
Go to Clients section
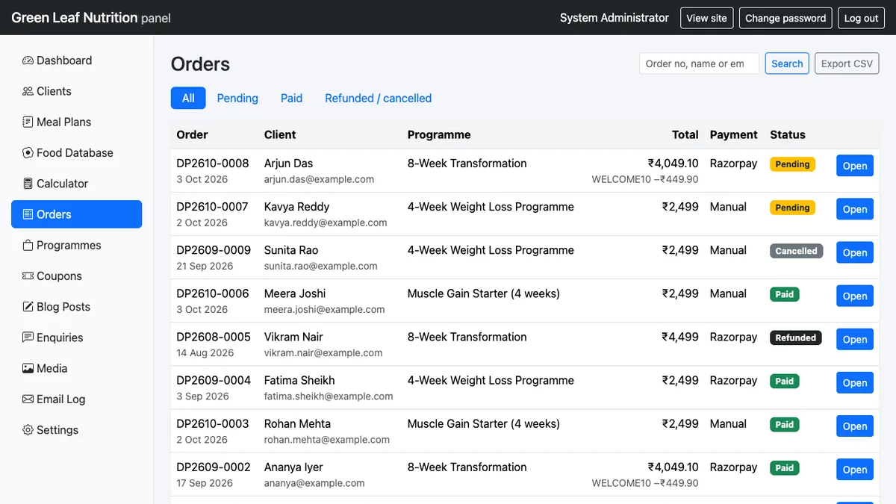coord(76,91)
